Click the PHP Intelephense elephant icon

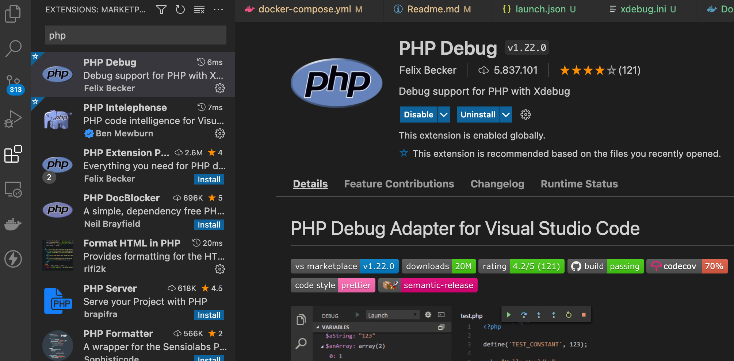tap(58, 120)
